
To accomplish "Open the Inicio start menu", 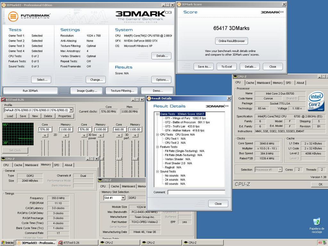I will click(8, 243).
